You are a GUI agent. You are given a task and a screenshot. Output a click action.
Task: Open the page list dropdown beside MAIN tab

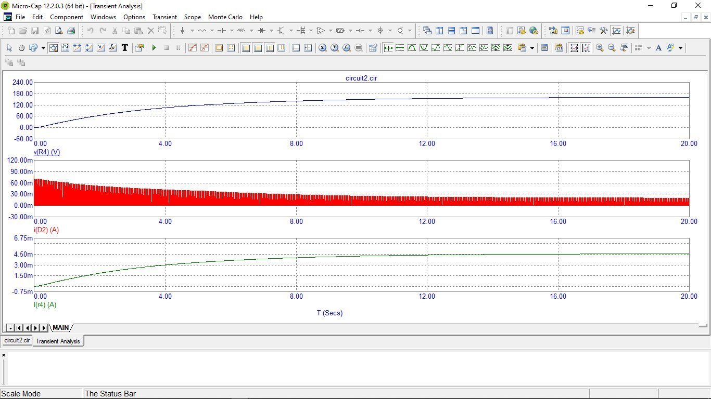[x=10, y=328]
